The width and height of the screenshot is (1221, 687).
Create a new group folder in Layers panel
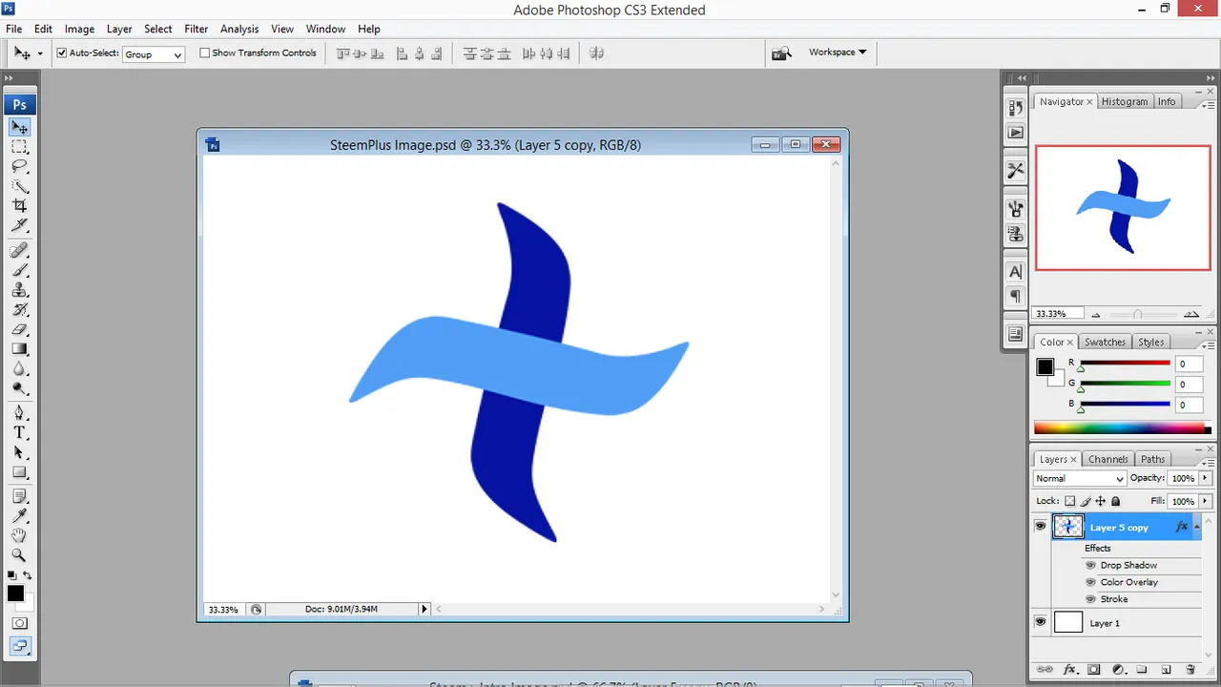[1142, 670]
